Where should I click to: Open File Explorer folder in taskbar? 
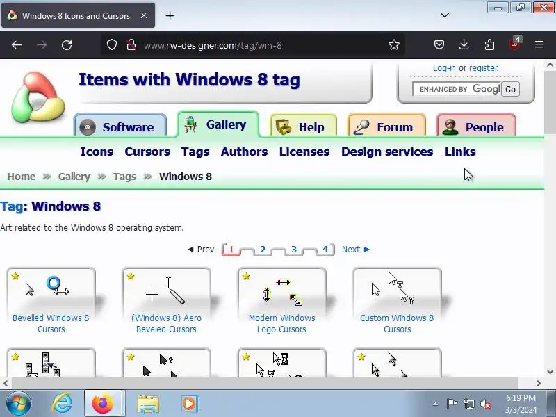pos(148,404)
